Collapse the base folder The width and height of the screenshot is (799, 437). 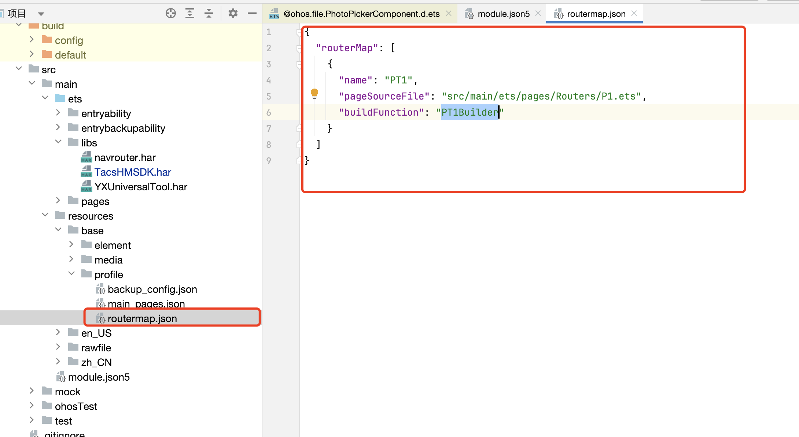click(x=58, y=229)
